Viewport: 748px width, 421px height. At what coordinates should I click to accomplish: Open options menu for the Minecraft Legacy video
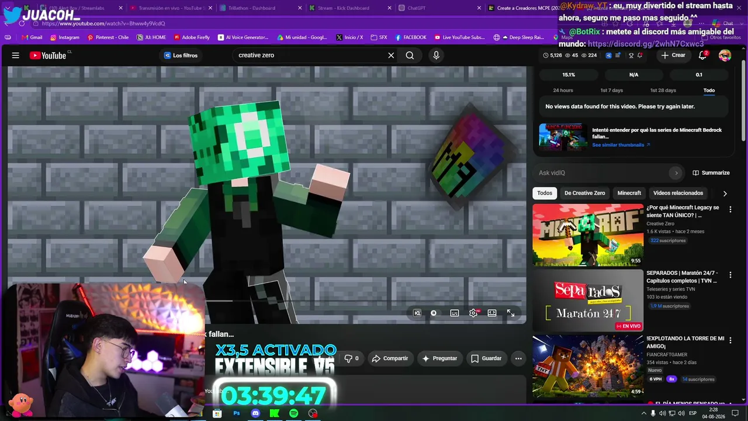730,209
